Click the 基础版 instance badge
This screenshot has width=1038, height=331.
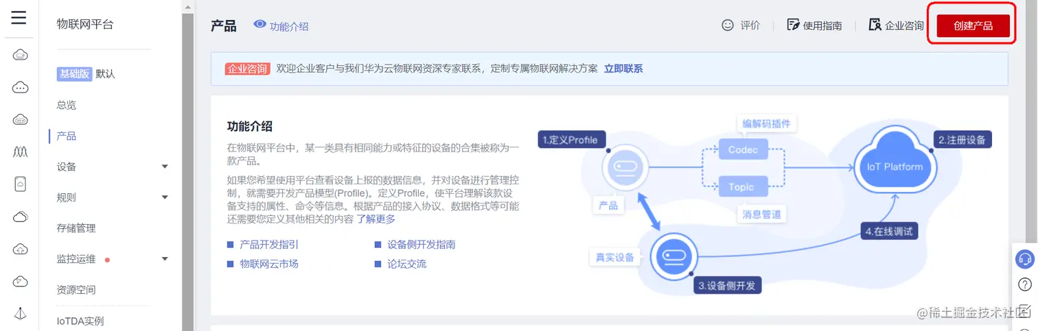pyautogui.click(x=74, y=74)
